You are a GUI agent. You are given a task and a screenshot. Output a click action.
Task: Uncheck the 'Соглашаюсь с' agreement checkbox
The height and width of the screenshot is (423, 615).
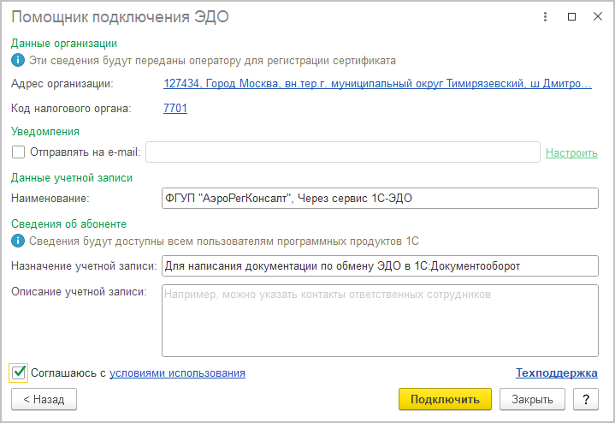click(18, 372)
